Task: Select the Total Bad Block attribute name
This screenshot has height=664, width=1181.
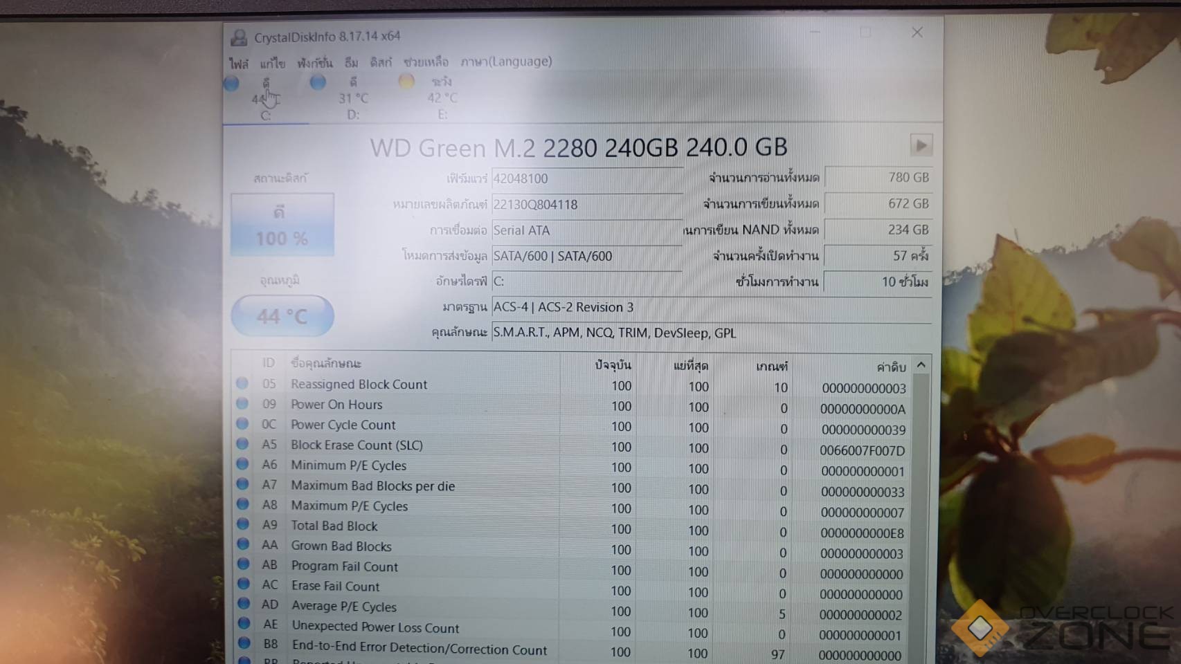Action: tap(334, 526)
